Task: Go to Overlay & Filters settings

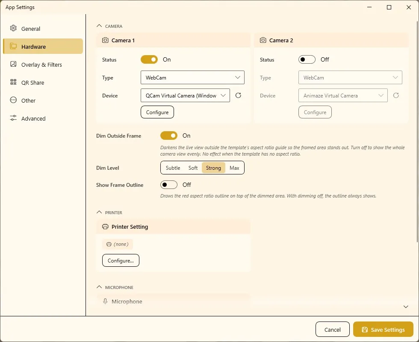Action: 43,65
